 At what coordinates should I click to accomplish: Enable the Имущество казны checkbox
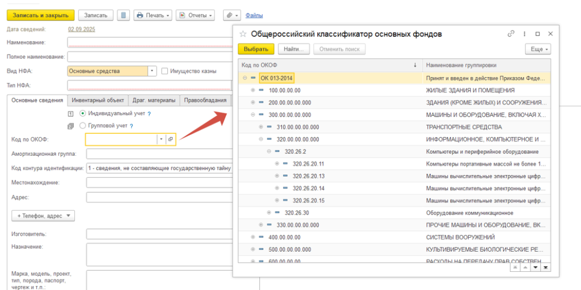[x=165, y=71]
